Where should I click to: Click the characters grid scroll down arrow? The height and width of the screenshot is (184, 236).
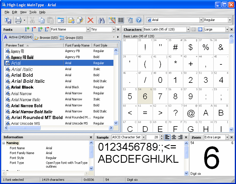[x=231, y=129]
